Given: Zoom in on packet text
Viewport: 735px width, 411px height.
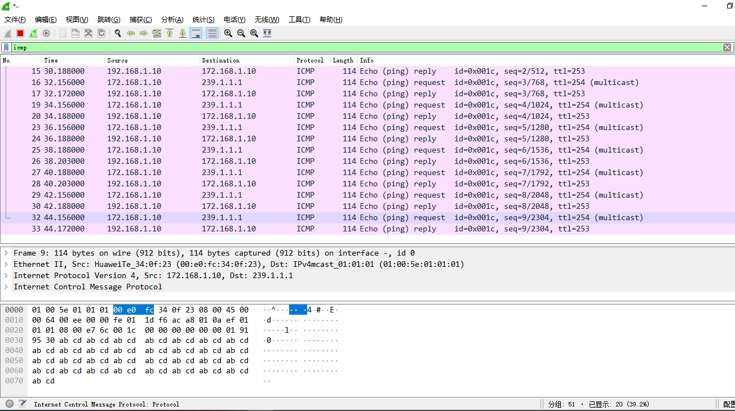Looking at the screenshot, I should coord(228,33).
